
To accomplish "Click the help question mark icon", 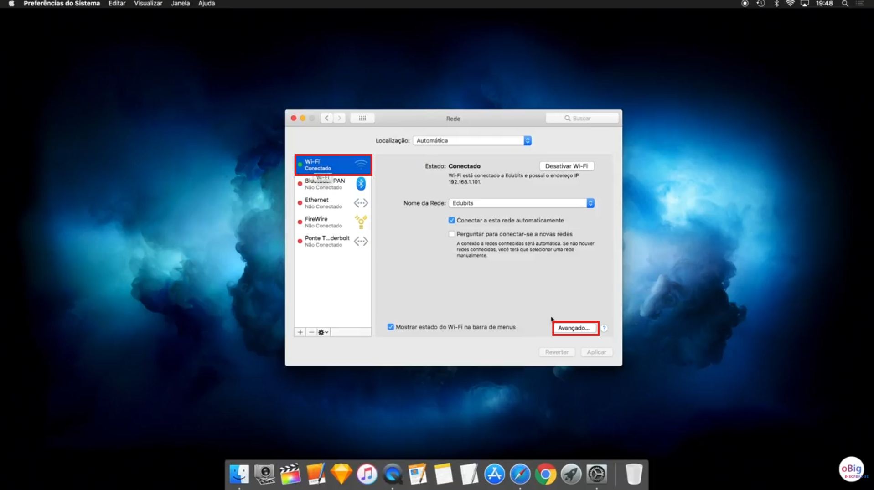I will pos(604,328).
